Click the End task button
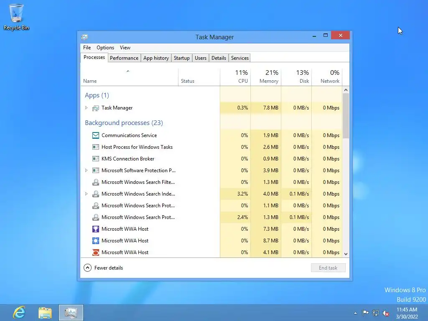Screen dimensions: 428x321 (x=328, y=268)
